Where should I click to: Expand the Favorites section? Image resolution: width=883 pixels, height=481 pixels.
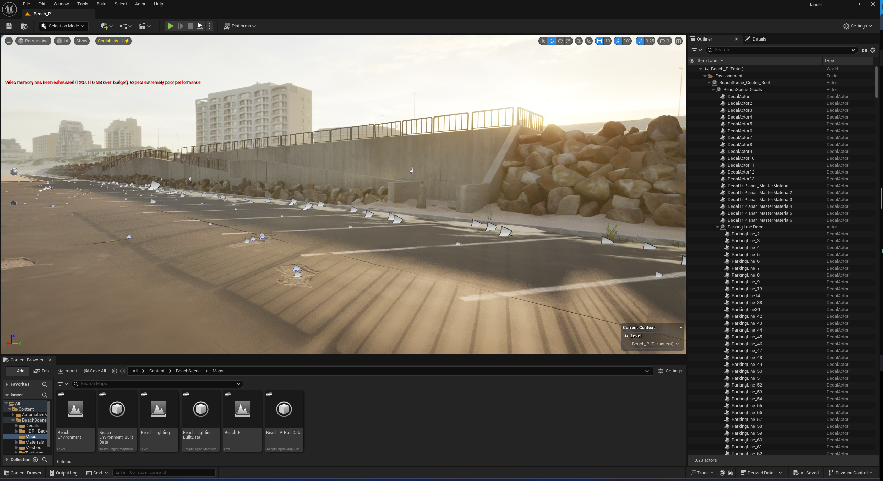click(7, 384)
